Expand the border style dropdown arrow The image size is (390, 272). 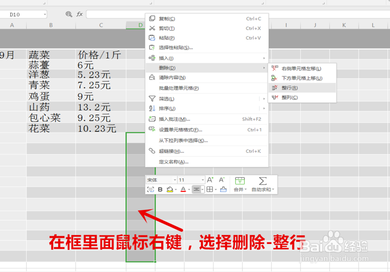coord(216,189)
